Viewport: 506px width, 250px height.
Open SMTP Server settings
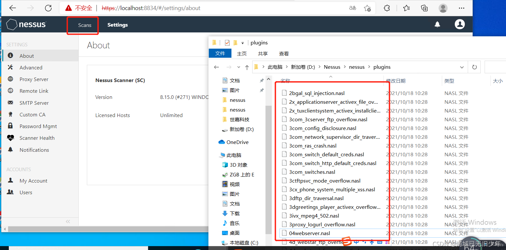pyautogui.click(x=34, y=103)
